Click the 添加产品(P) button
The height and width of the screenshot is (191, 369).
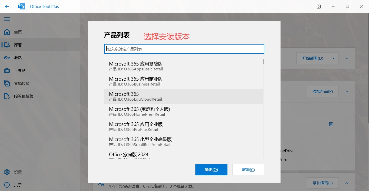pos(323,91)
